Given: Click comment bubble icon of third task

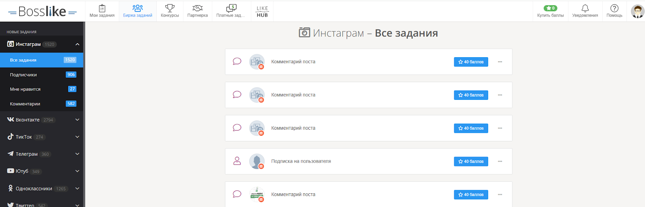Looking at the screenshot, I should click(237, 128).
